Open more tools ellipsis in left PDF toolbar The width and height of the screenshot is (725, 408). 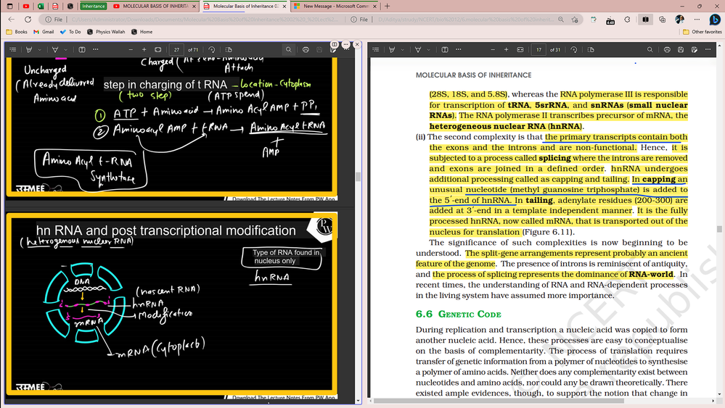pos(96,49)
